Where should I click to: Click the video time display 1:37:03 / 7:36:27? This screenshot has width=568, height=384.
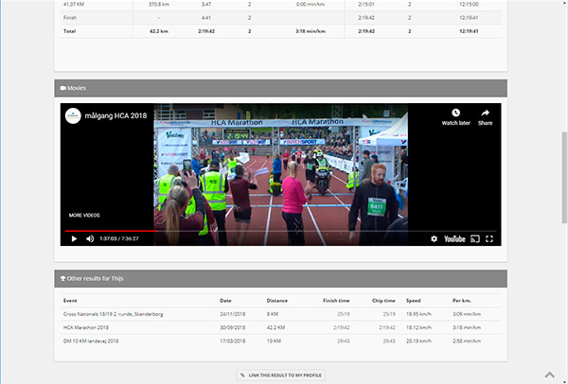[119, 239]
